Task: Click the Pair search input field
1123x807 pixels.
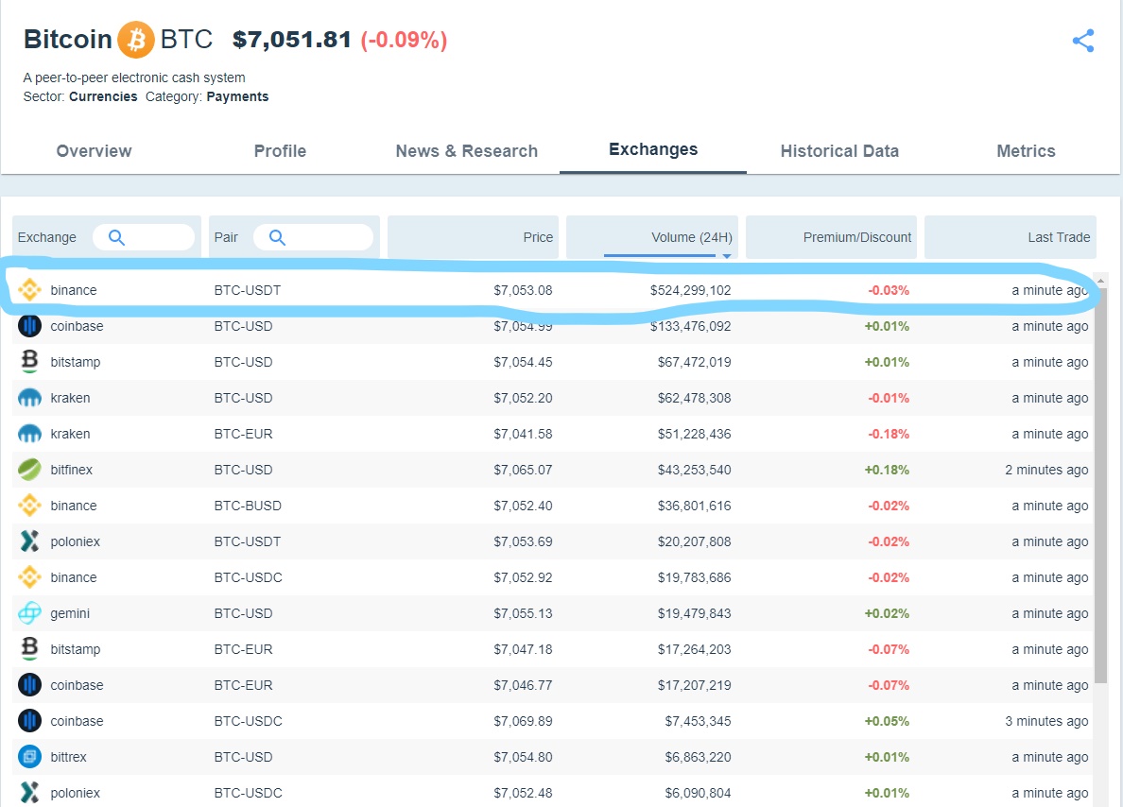Action: coord(313,237)
